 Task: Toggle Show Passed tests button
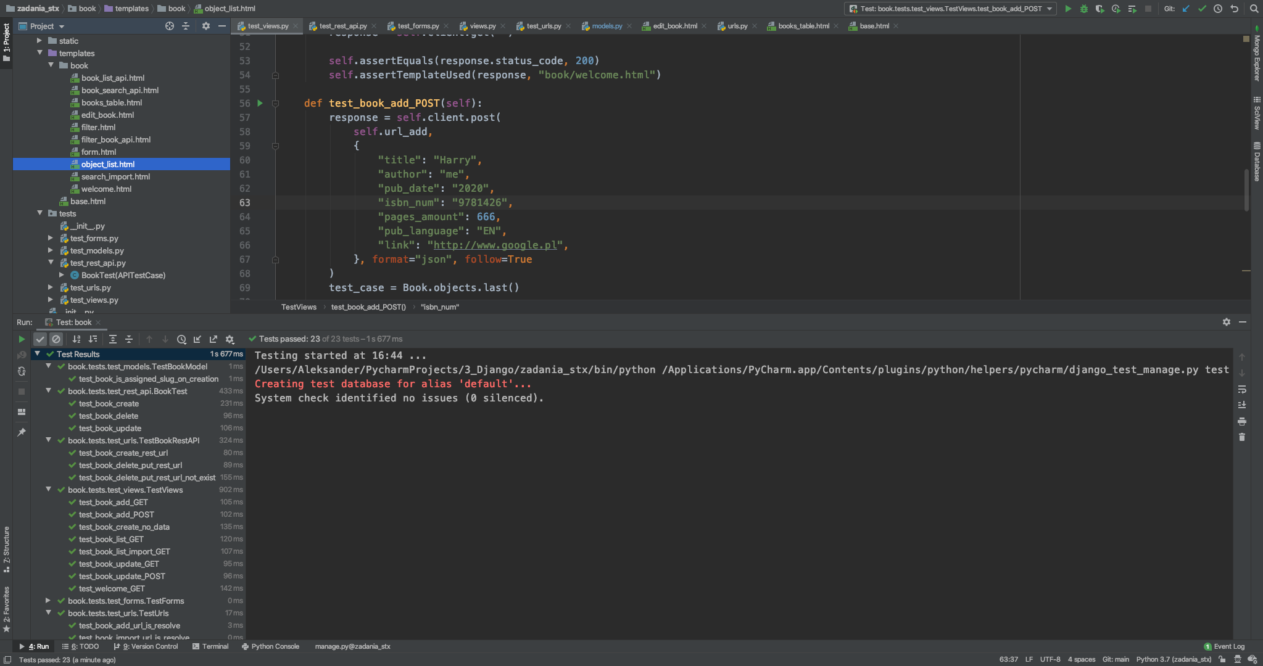(40, 339)
